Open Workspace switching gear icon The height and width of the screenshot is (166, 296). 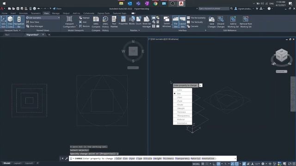263,164
